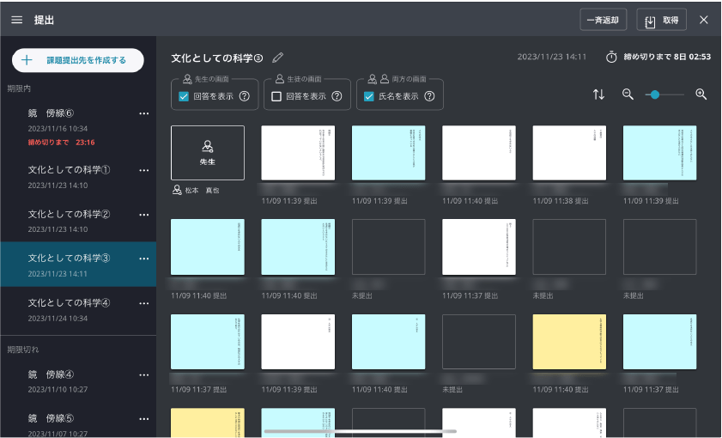The height and width of the screenshot is (438, 722).
Task: Select the 文化としての科学② assignment
Action: (78, 221)
